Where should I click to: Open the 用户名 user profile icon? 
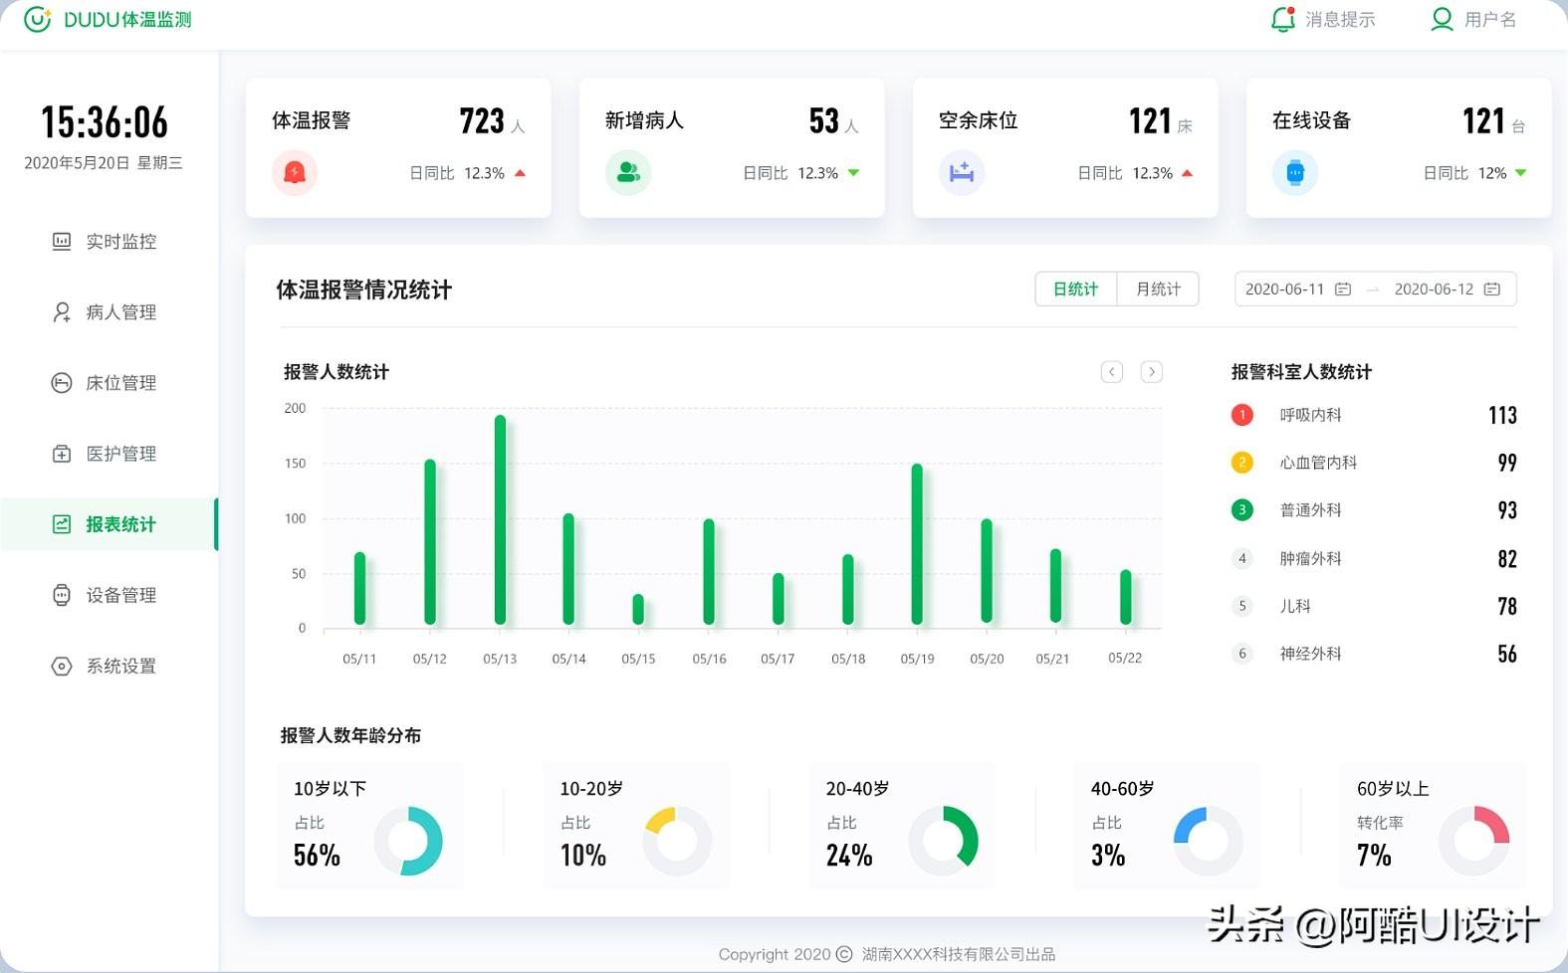[x=1442, y=19]
